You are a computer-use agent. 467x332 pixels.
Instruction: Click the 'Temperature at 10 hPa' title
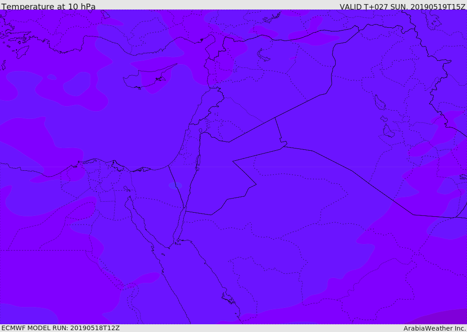48,6
